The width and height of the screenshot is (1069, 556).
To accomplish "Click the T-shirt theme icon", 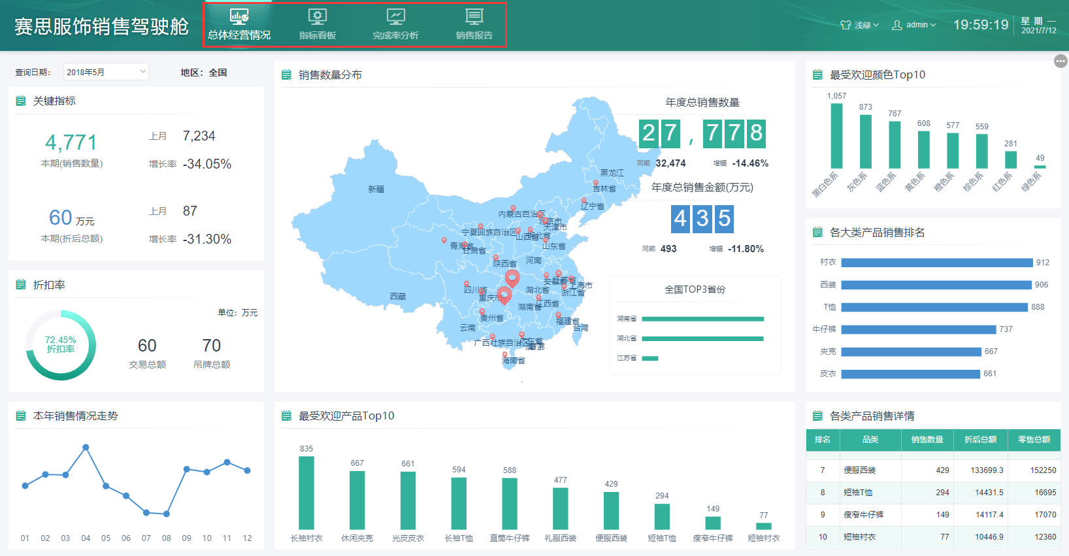I will coord(846,25).
